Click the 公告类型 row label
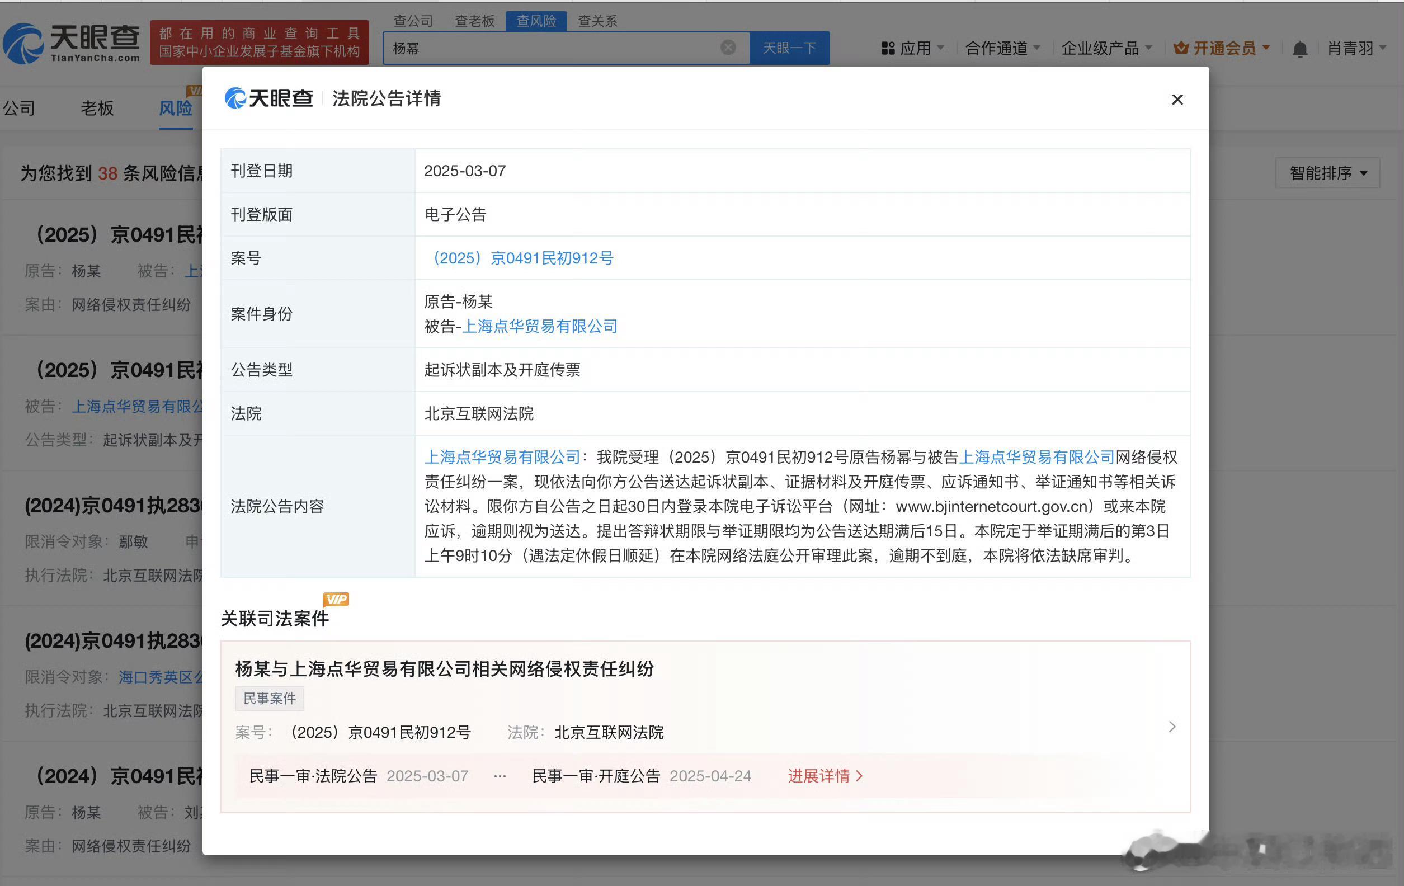Viewport: 1404px width, 886px height. 261,370
